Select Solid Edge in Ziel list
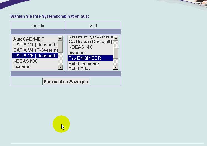Image resolution: width=207 pixels, height=146 pixels. tap(90, 68)
